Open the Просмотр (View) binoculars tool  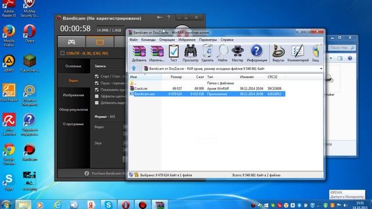tap(190, 53)
